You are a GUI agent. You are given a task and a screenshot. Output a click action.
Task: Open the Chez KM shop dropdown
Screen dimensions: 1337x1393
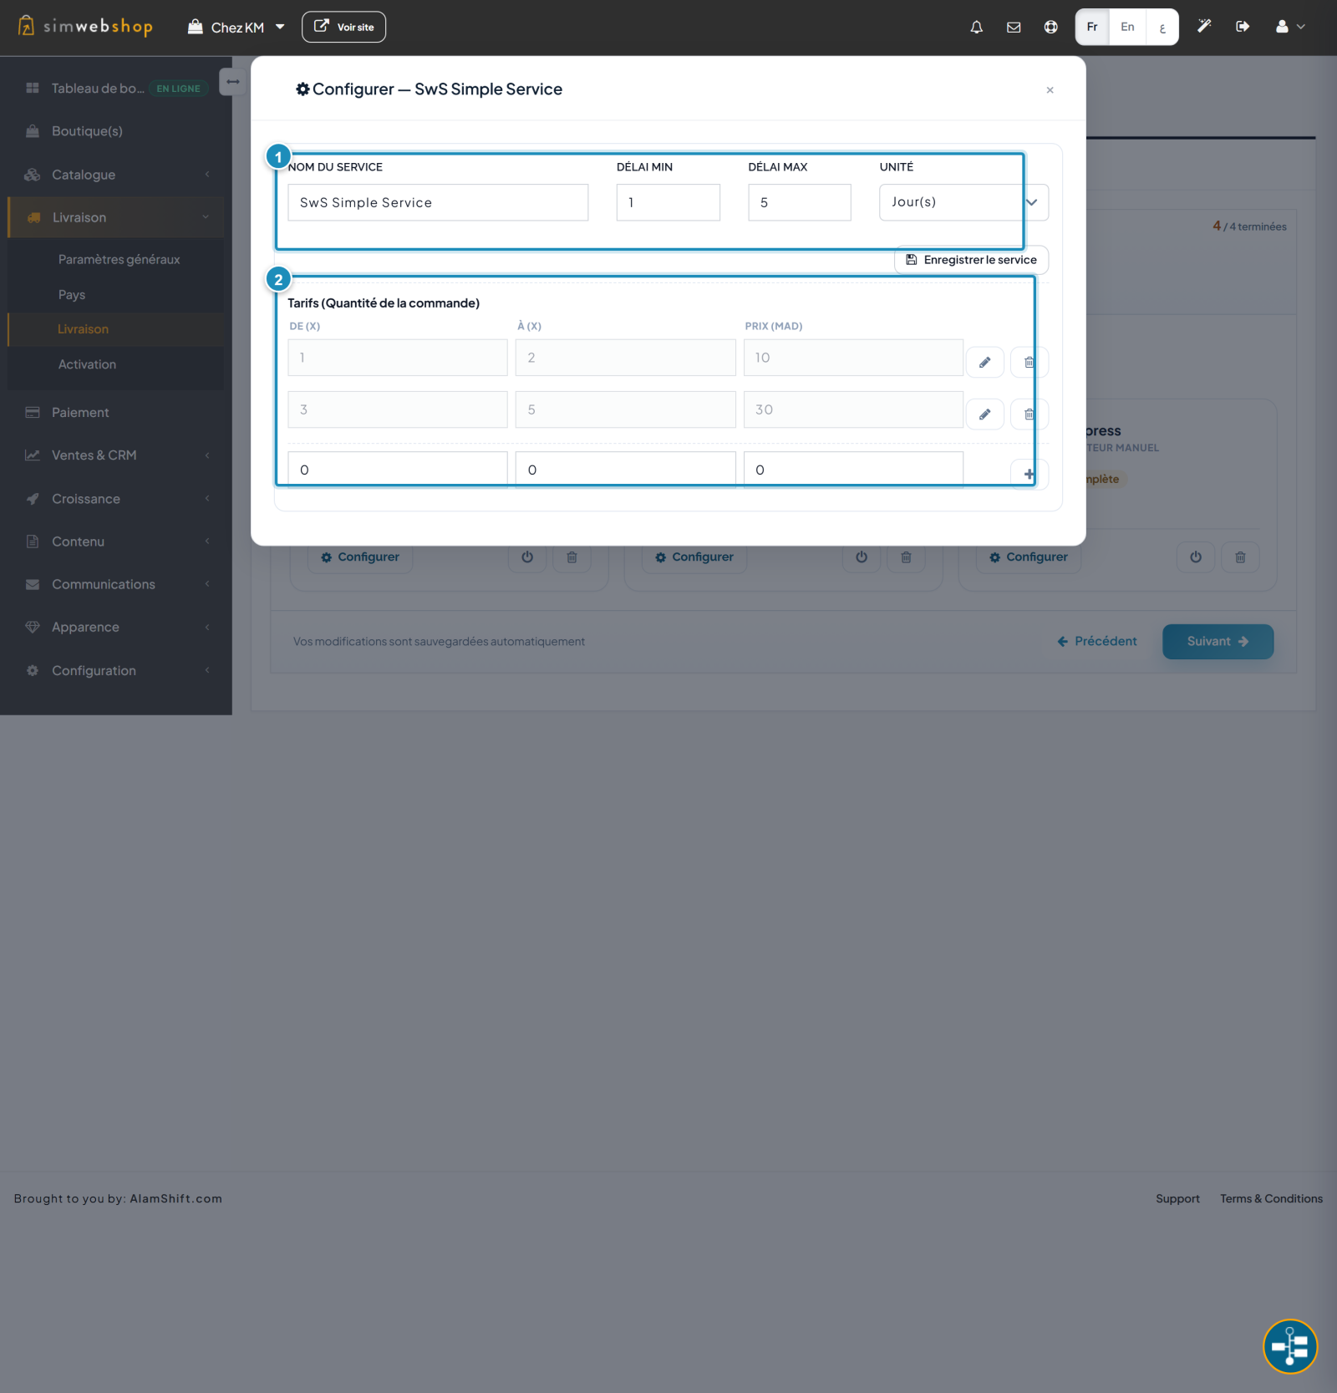click(236, 27)
